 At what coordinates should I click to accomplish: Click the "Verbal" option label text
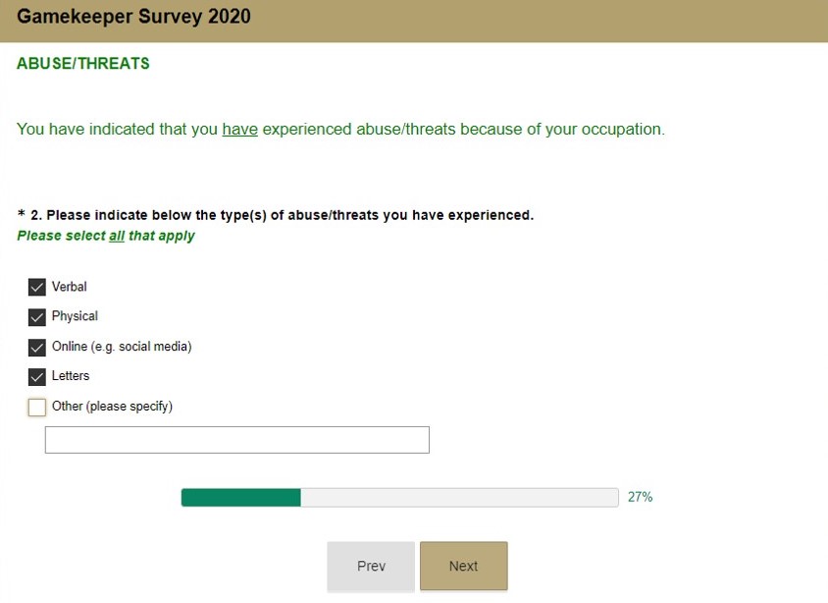coord(70,287)
